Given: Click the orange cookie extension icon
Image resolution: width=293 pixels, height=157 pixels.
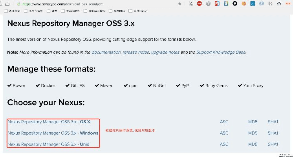Looking at the screenshot, I should click(244, 4).
